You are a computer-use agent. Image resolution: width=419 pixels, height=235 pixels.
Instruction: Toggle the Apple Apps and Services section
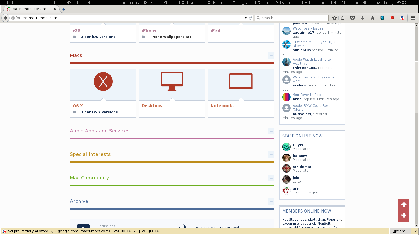click(271, 131)
